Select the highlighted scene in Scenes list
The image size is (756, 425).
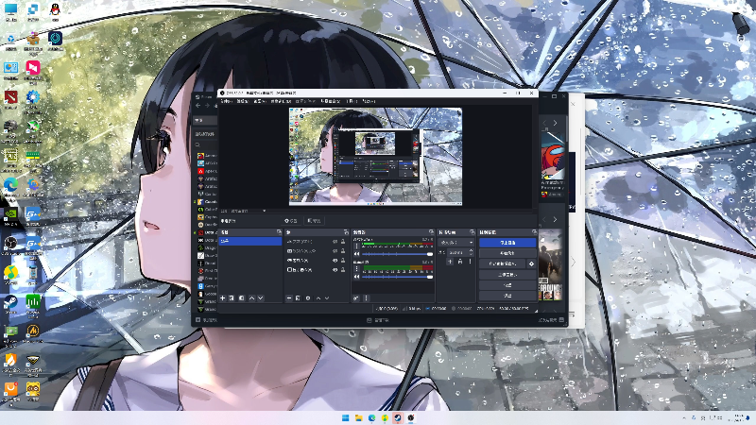click(x=250, y=241)
